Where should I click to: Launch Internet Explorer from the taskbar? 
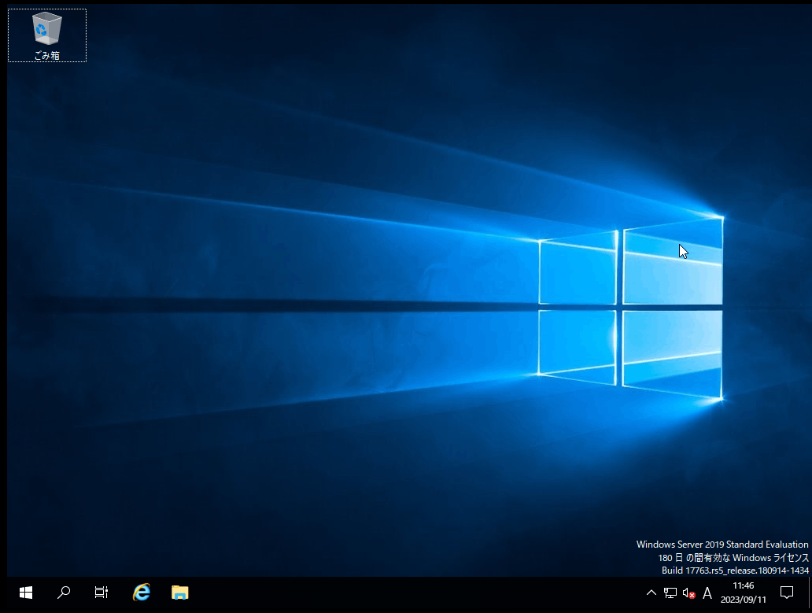tap(142, 593)
